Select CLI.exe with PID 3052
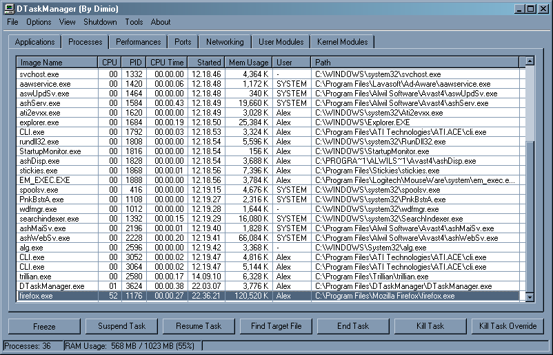This screenshot has height=355, width=553. click(x=268, y=257)
